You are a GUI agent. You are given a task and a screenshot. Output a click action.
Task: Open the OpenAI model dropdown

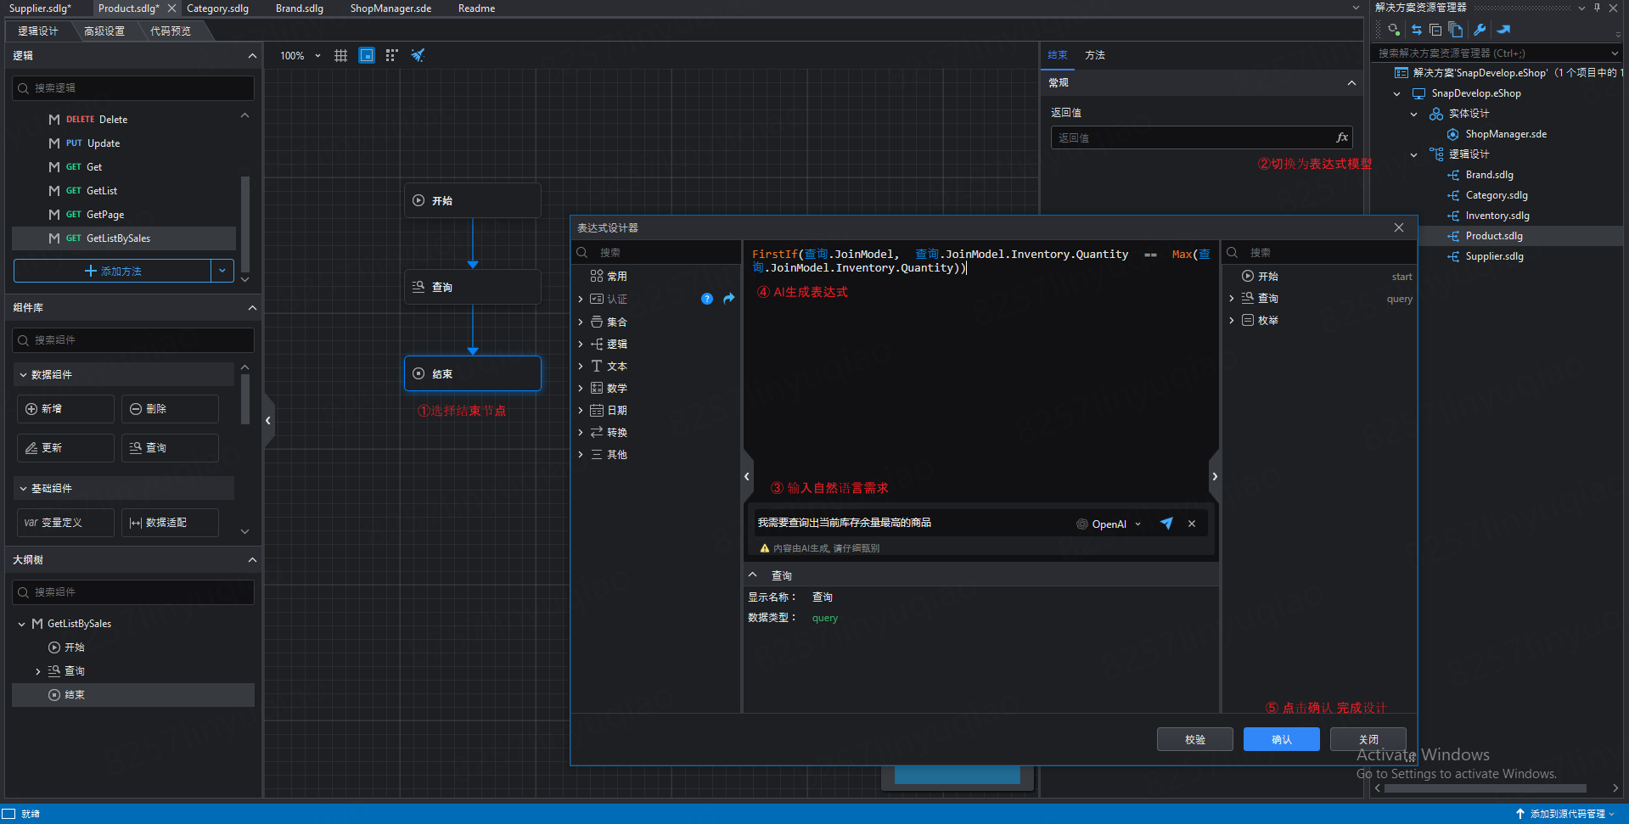1109,524
